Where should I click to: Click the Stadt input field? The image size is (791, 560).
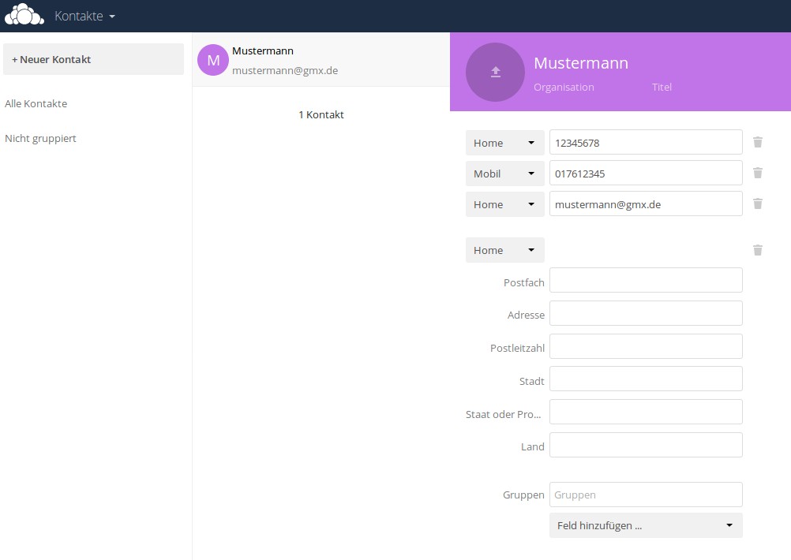click(x=646, y=379)
